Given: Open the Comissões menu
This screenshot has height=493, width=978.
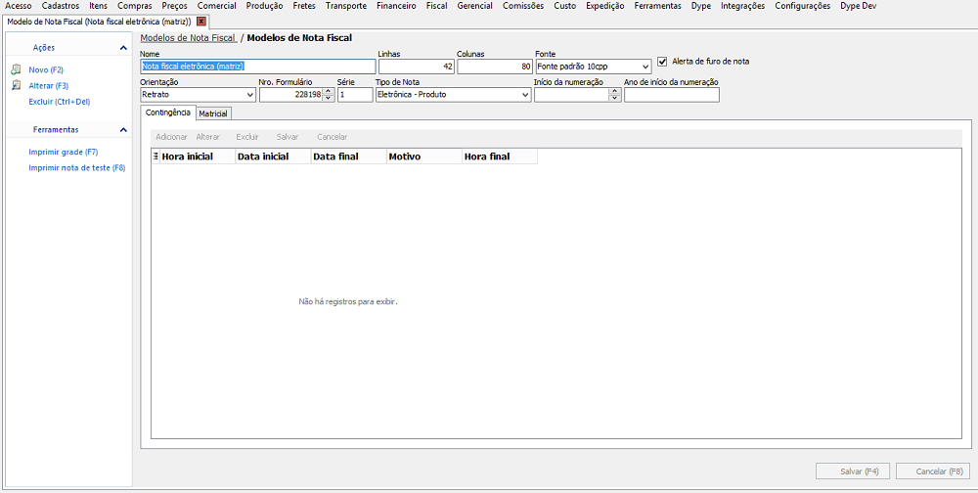Looking at the screenshot, I should click(x=522, y=6).
